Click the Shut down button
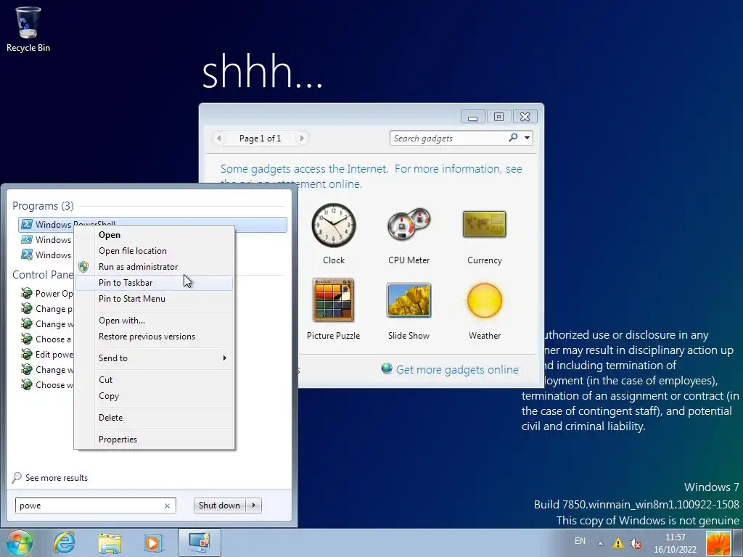743x557 pixels. (219, 506)
